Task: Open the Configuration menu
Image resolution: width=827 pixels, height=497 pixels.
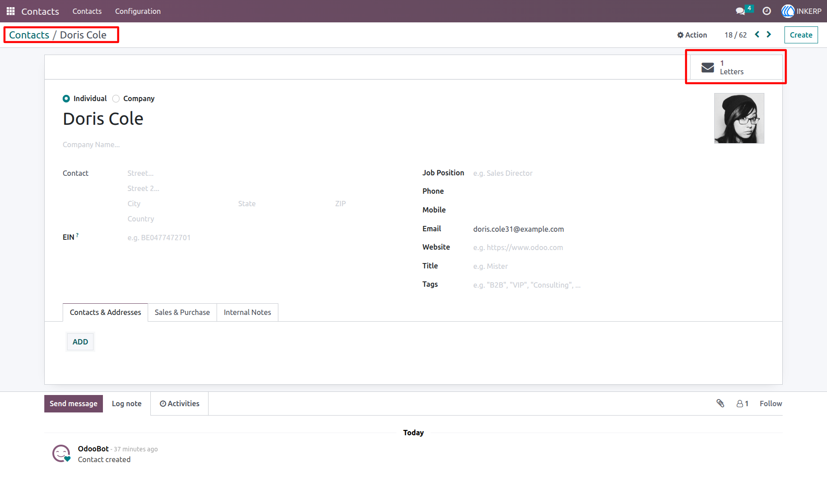Action: click(138, 11)
